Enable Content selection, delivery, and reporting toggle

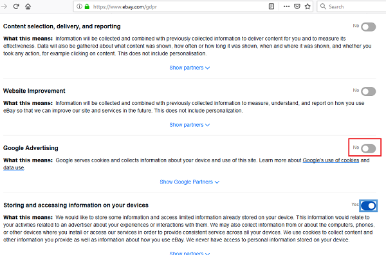pyautogui.click(x=368, y=27)
